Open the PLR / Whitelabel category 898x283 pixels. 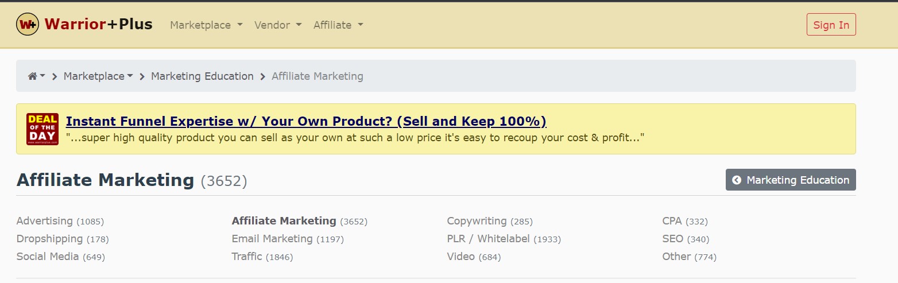pyautogui.click(x=488, y=239)
